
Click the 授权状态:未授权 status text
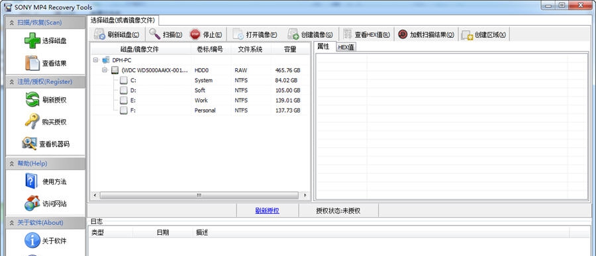pyautogui.click(x=338, y=210)
